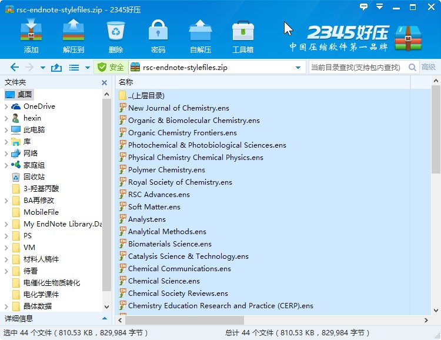Select 回收站 recycle bin in tree
Screen dimensions: 441x340
click(28, 177)
